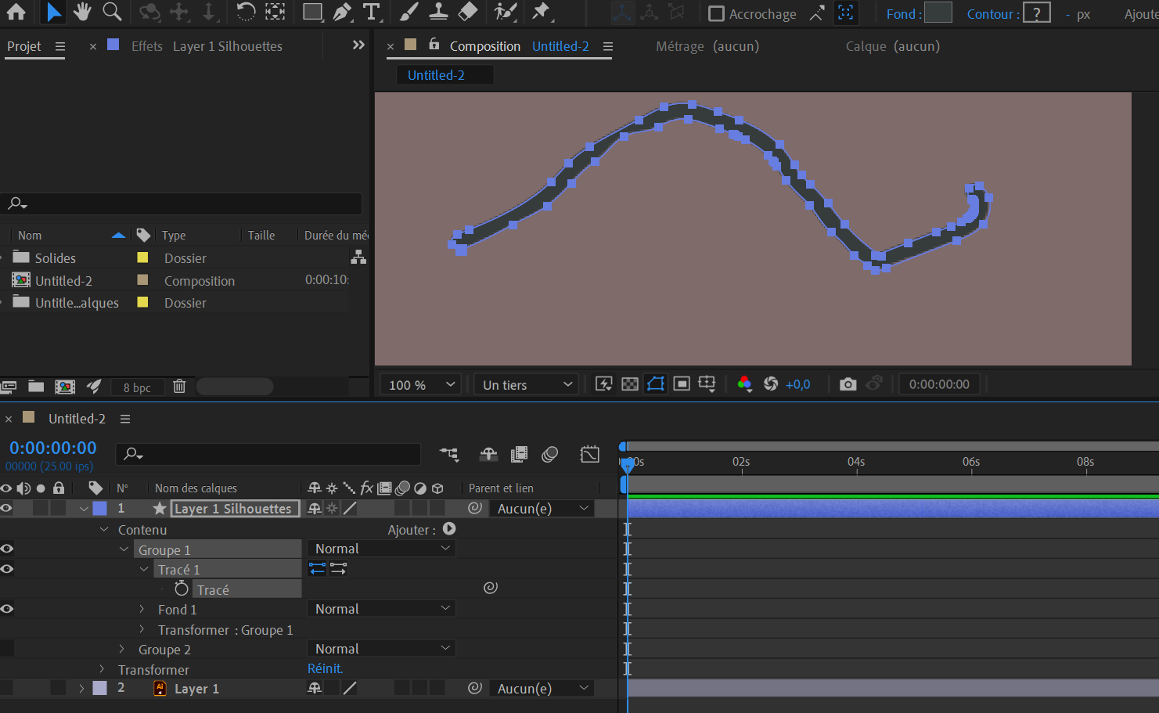Select the Pen tool in toolbar
This screenshot has width=1159, height=713.
coord(342,12)
